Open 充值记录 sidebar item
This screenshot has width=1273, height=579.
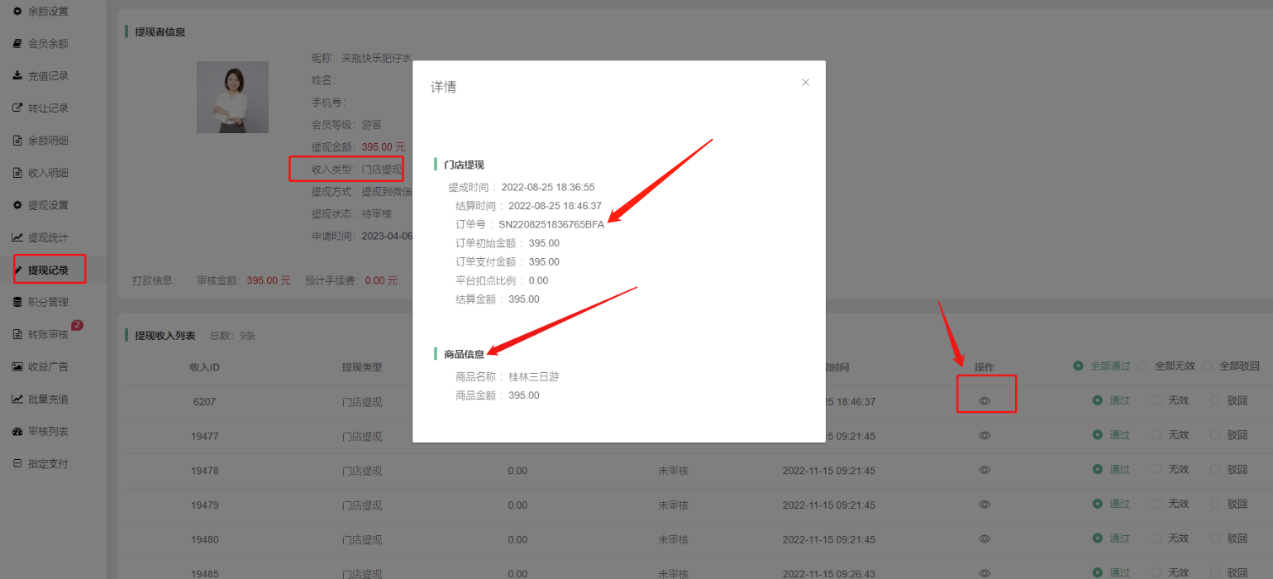48,76
